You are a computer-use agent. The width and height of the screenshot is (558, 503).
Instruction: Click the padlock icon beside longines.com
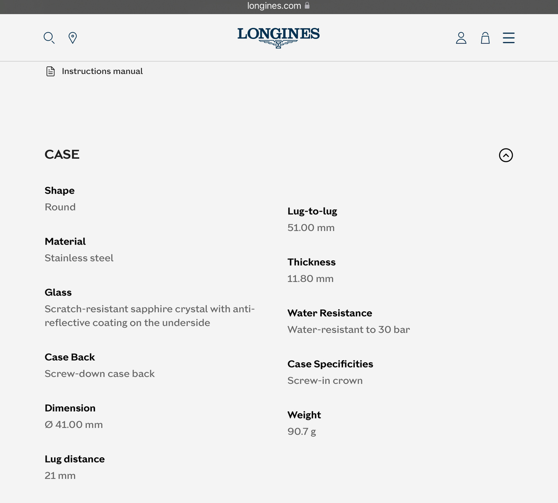(x=307, y=5)
